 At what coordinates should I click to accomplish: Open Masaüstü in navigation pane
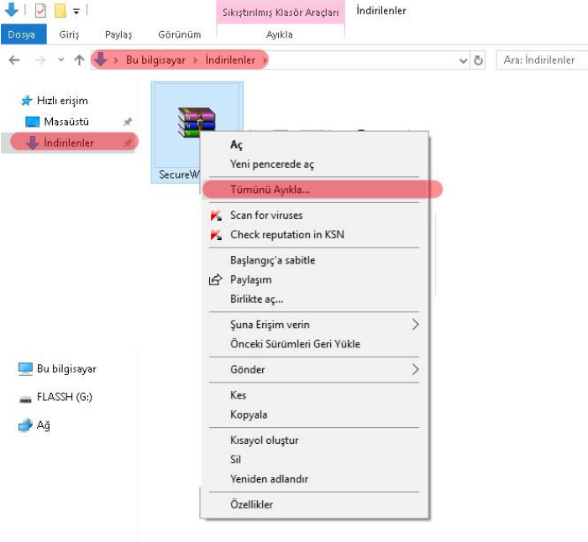pos(66,122)
